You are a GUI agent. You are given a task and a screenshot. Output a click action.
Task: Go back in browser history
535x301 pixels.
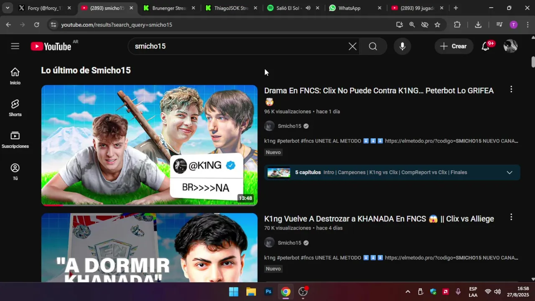(x=8, y=25)
